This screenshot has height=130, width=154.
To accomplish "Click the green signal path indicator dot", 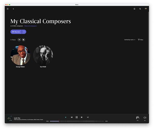I will 66,117.
